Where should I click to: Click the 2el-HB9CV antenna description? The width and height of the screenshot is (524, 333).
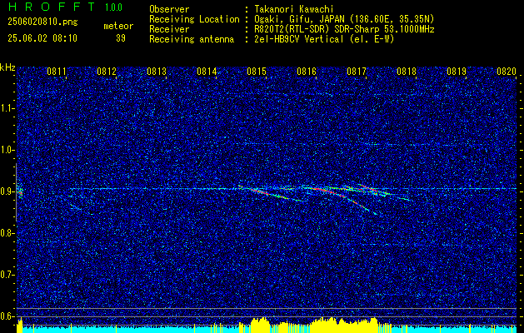(322, 39)
